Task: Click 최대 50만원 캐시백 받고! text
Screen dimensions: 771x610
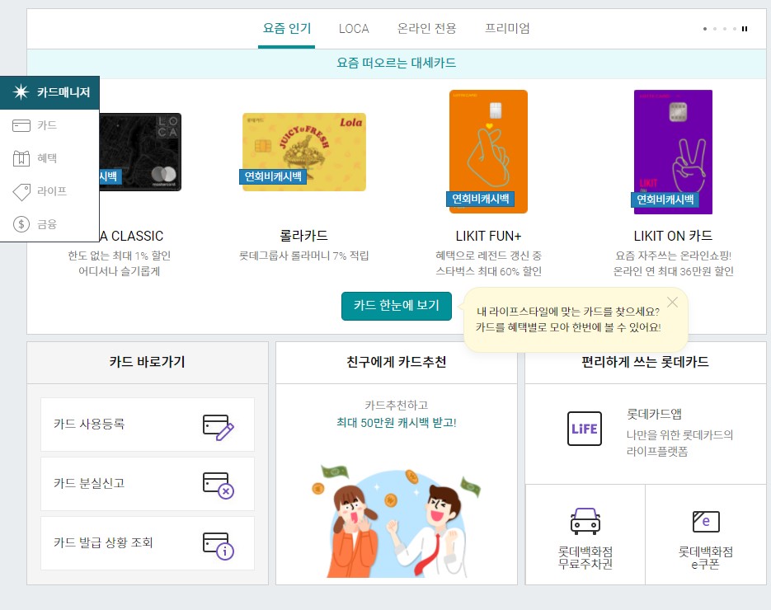Action: [397, 423]
